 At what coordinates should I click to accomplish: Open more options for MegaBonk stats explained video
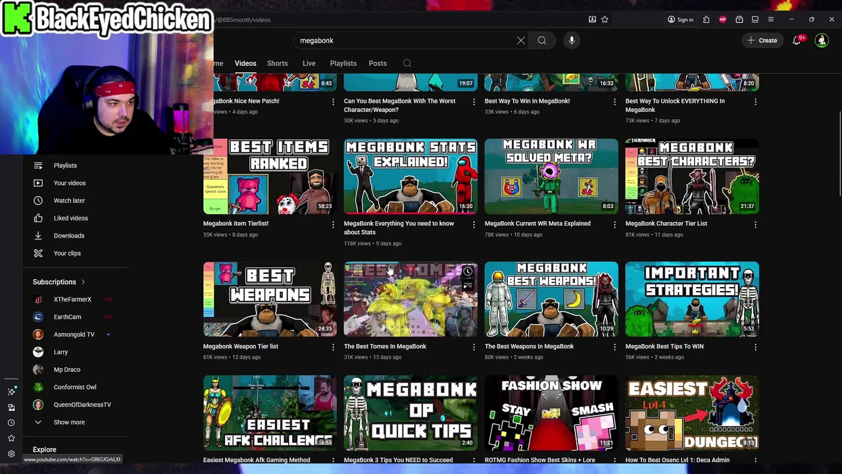[474, 224]
